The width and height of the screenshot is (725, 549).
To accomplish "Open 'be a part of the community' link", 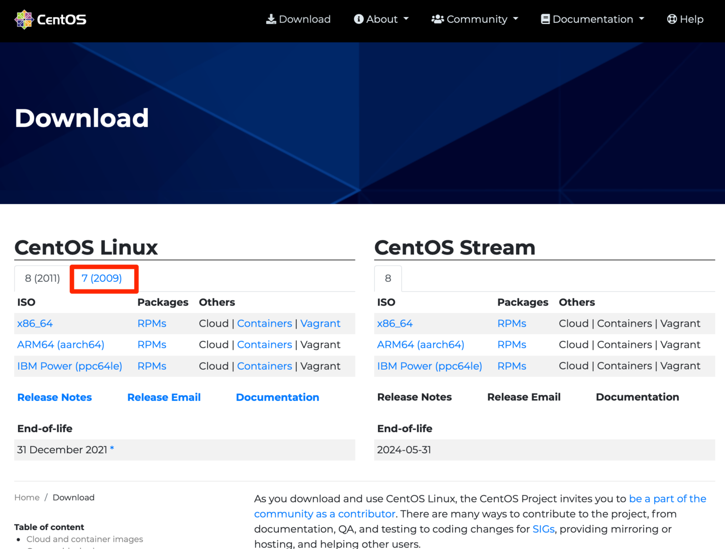I will (480, 506).
